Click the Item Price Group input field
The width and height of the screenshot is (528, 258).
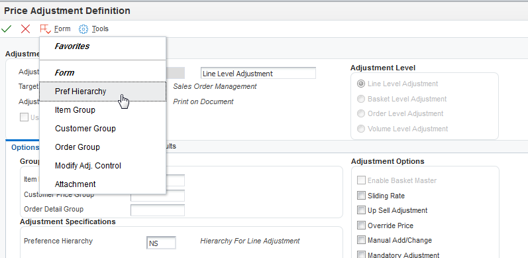click(175, 180)
